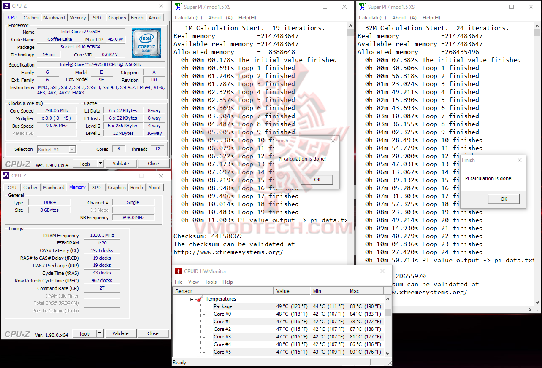Viewport: 542px width, 368px height.
Task: Open the Tools menu in HWMonitor
Action: tap(211, 282)
